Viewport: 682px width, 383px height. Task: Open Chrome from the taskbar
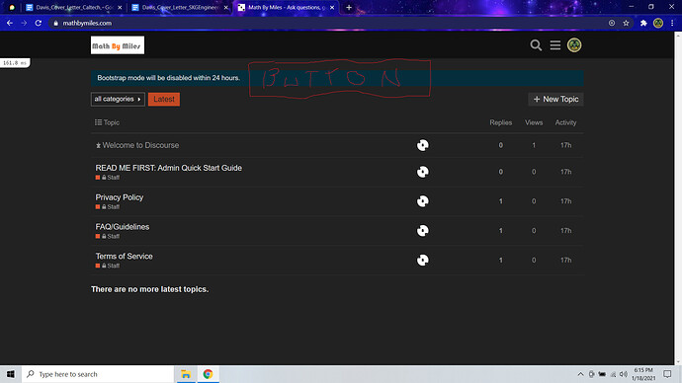[208, 374]
